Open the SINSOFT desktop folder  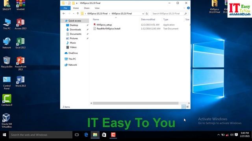(7, 5)
